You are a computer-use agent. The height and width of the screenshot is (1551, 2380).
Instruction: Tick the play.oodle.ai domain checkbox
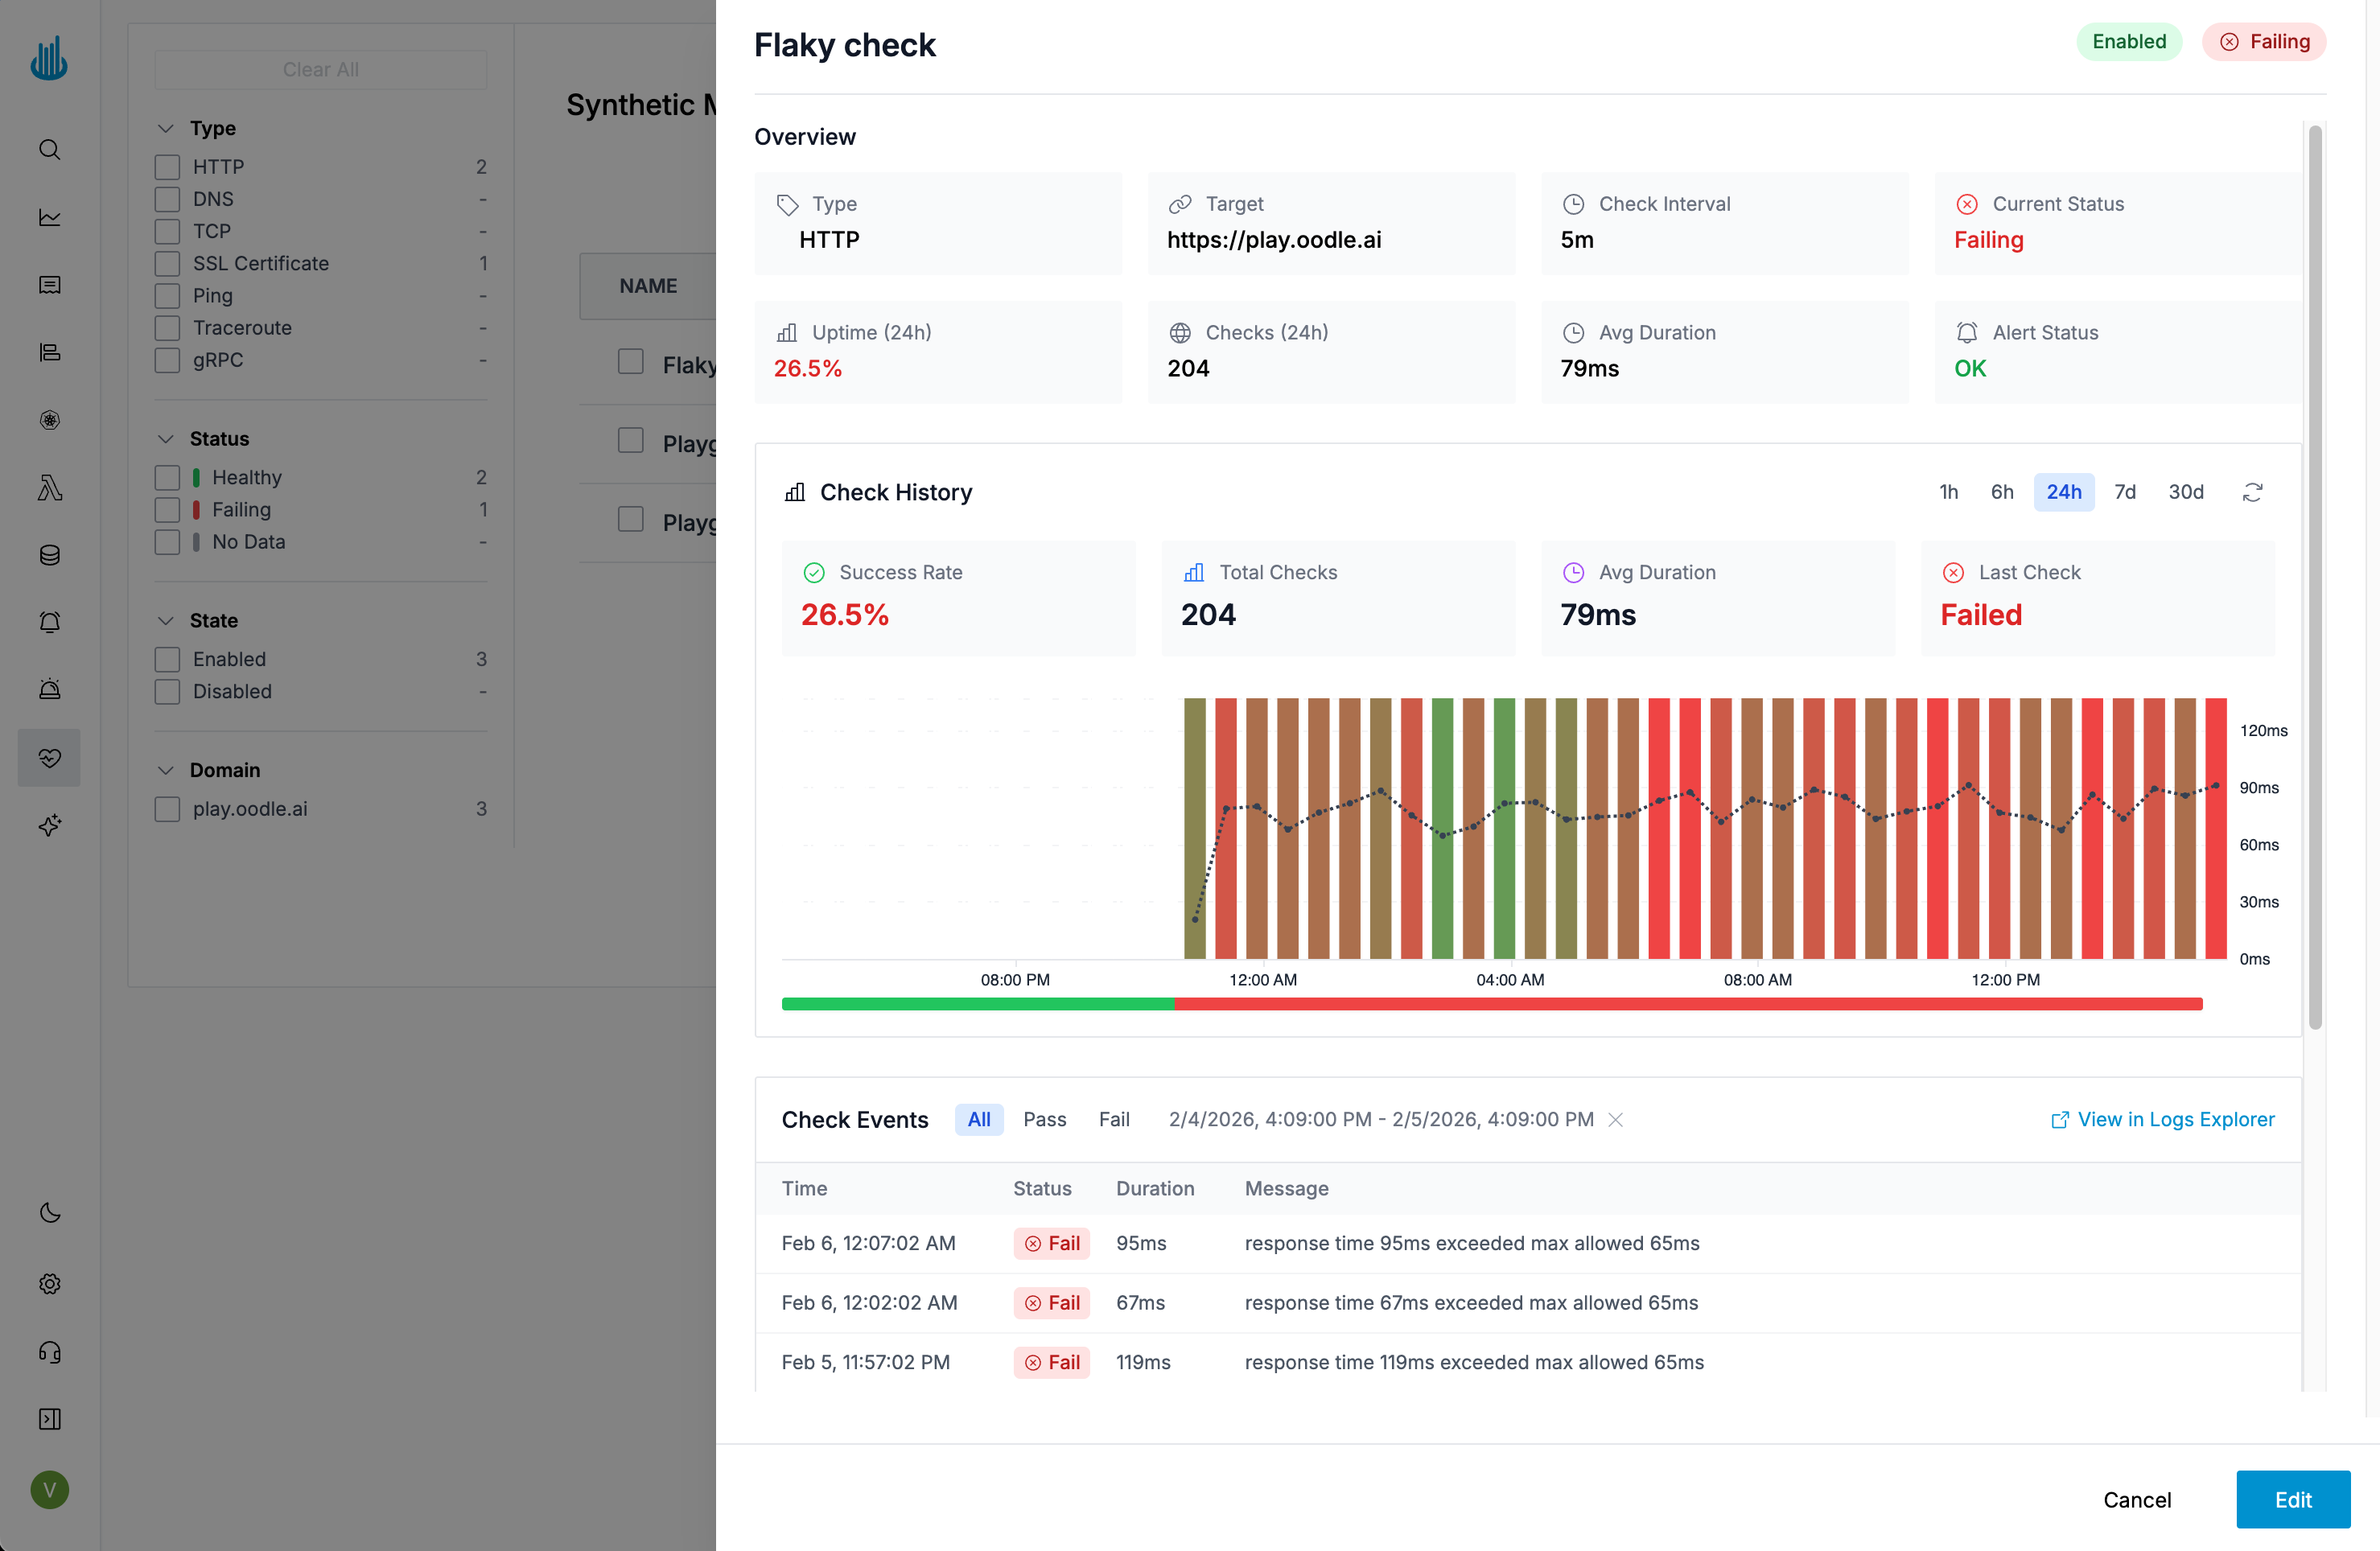(x=168, y=809)
